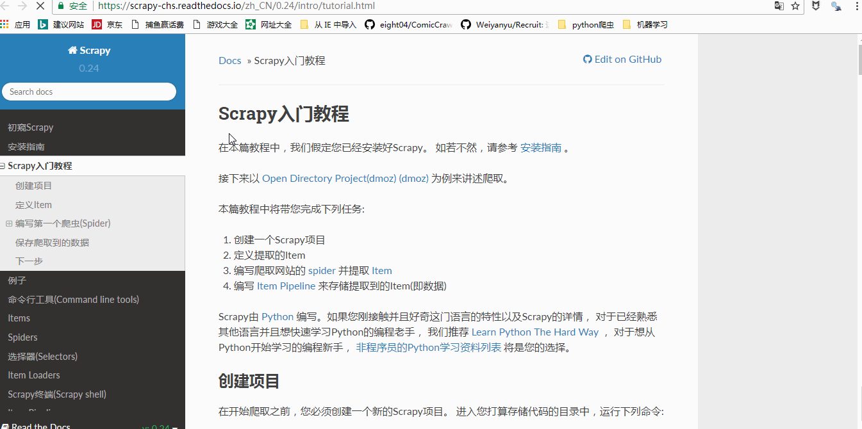Open Scrapy终端(Scrapy shell) in the sidebar
This screenshot has width=862, height=429.
[x=57, y=394]
